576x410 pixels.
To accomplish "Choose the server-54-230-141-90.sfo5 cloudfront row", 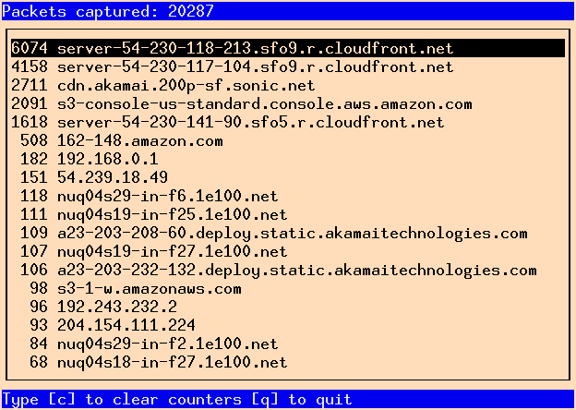I will 288,122.
